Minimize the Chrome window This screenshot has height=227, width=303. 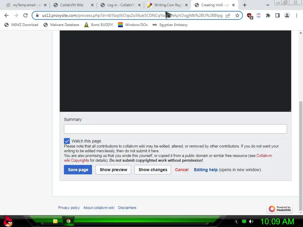(278, 3)
